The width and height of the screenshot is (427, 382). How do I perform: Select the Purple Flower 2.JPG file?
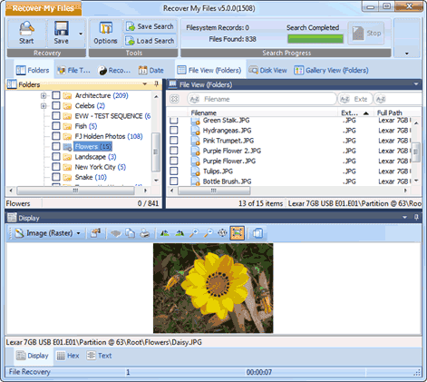click(232, 151)
